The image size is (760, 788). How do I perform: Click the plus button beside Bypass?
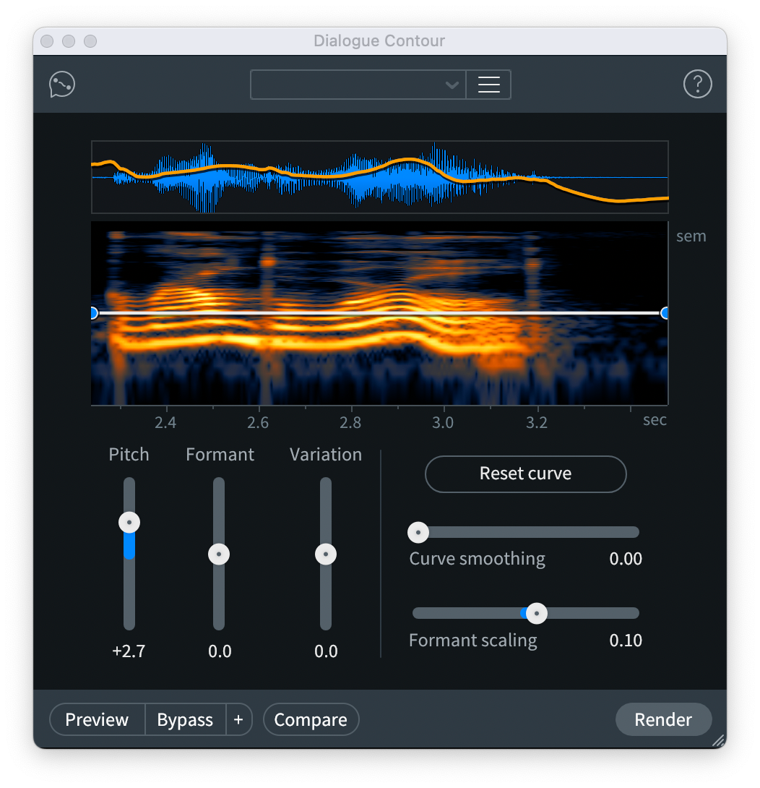pos(238,719)
